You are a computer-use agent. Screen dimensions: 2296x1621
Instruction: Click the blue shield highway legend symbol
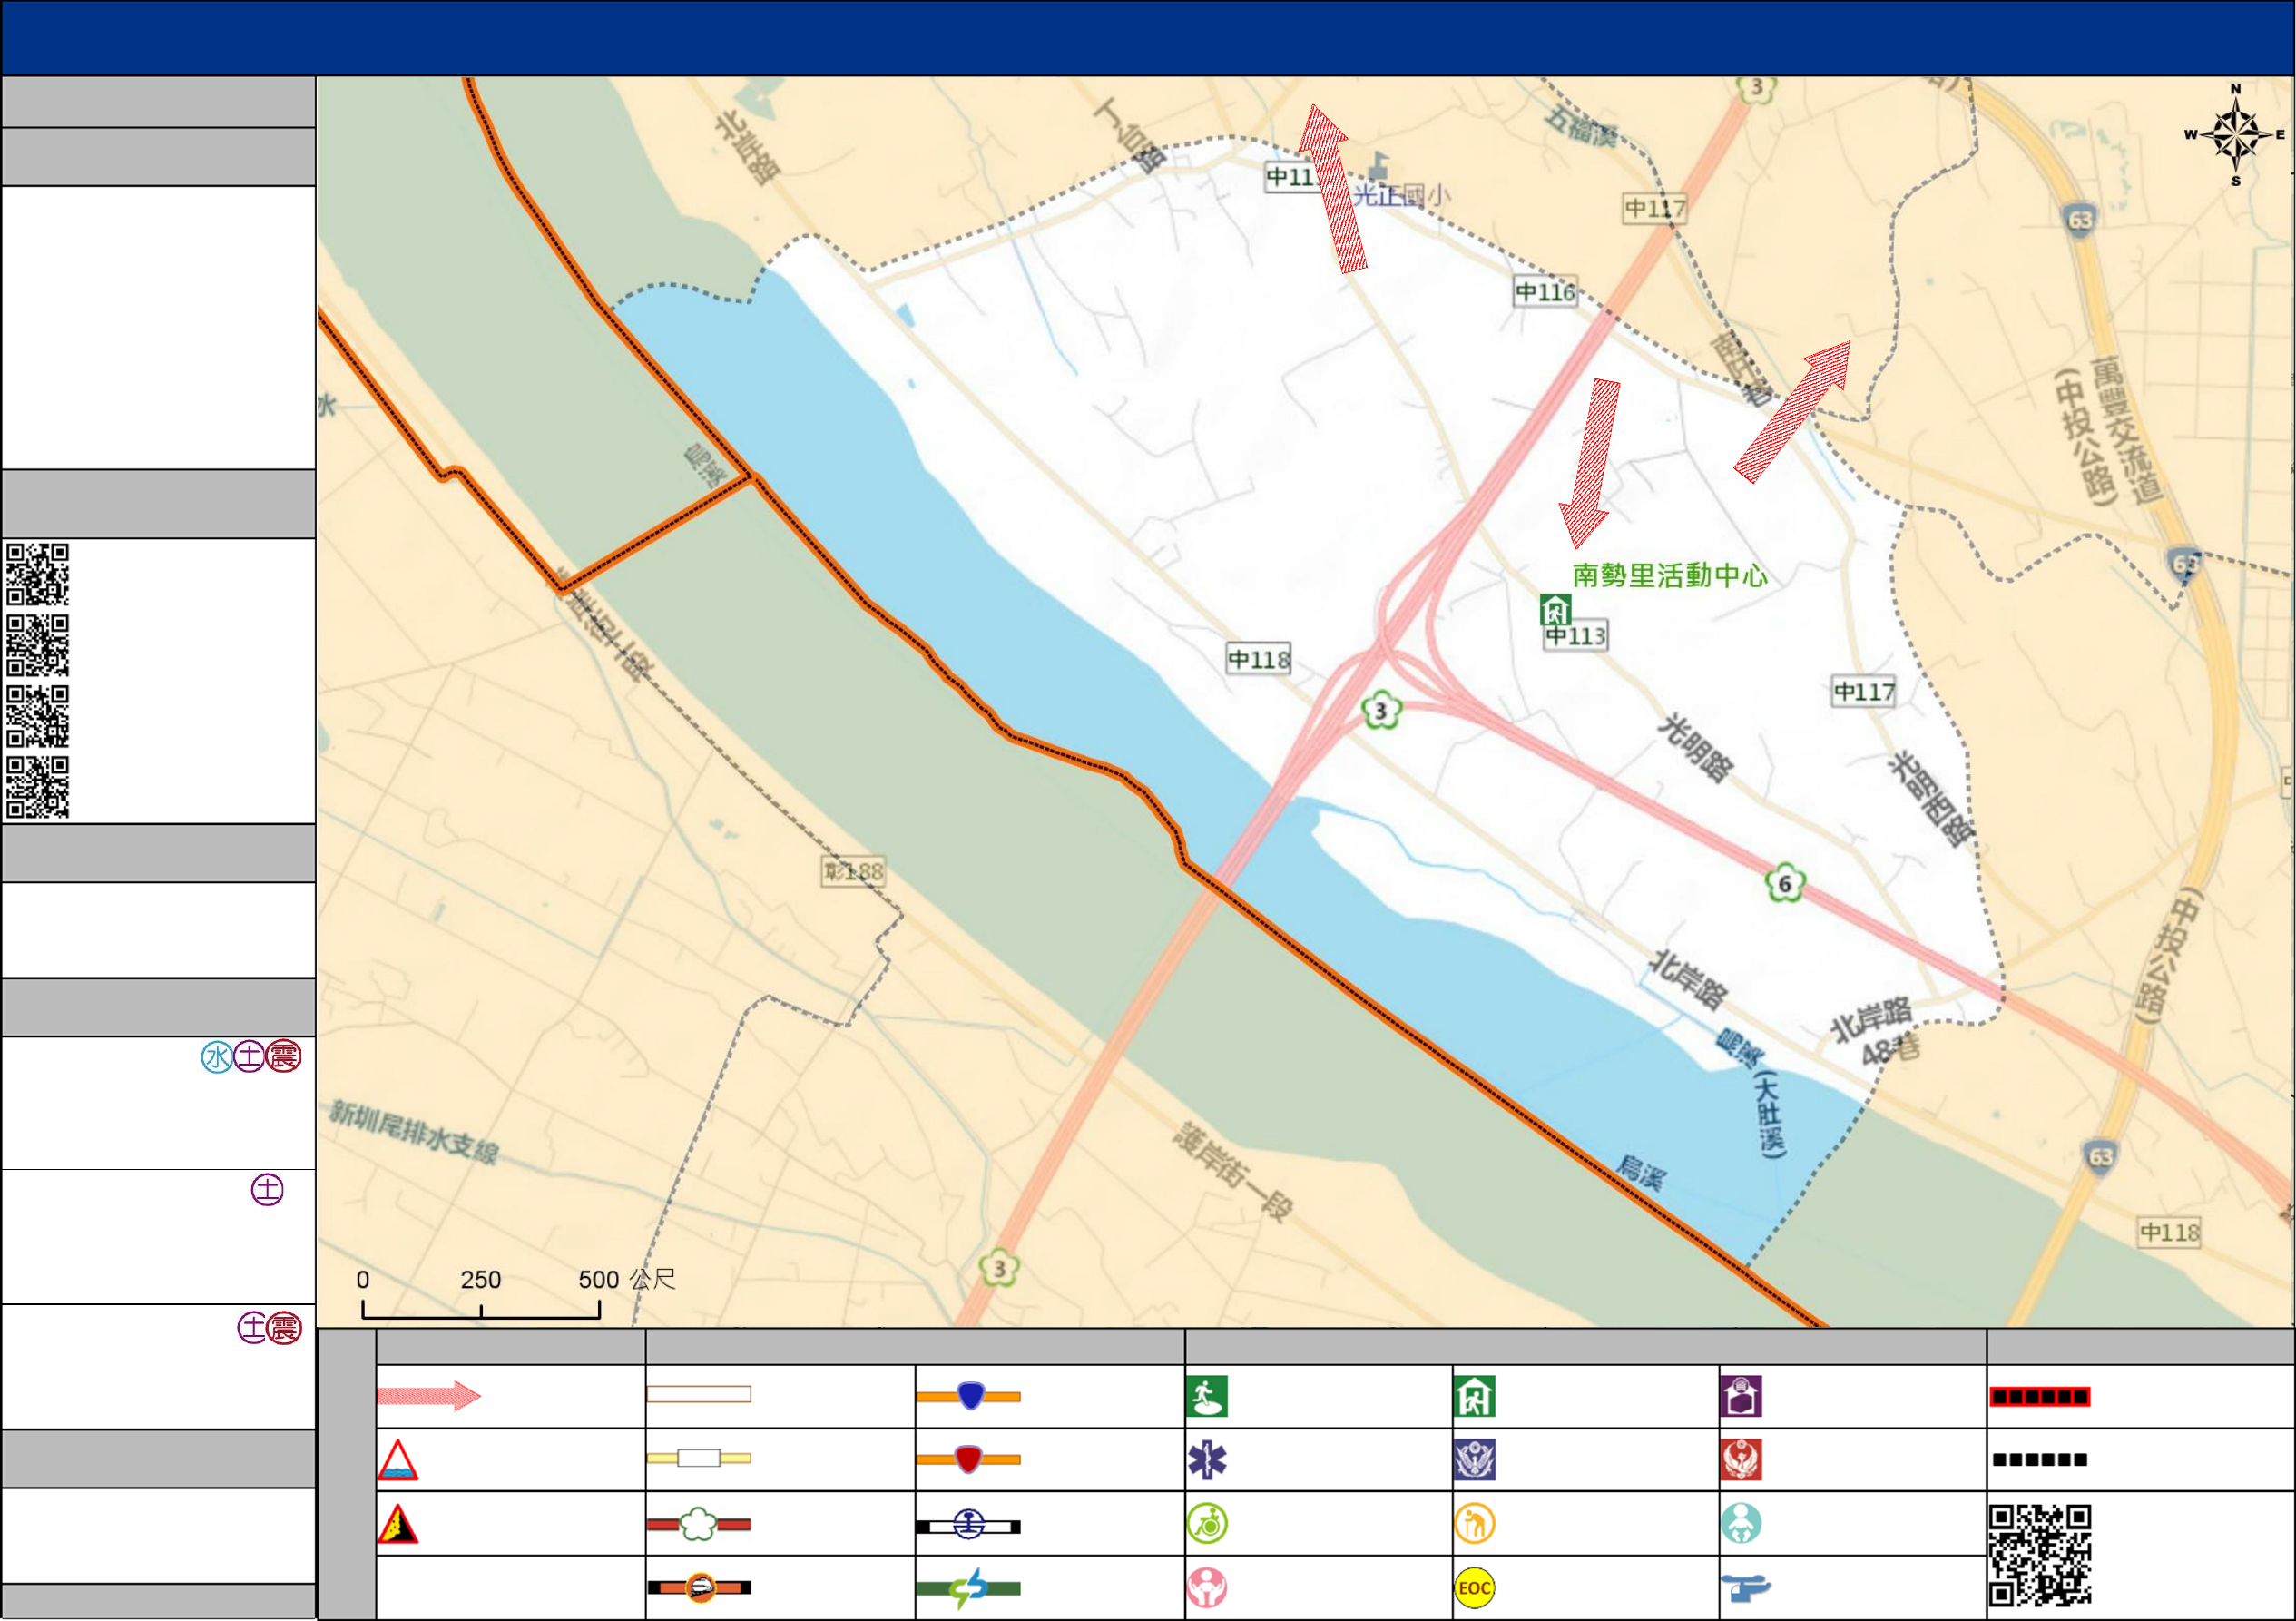coord(969,1395)
